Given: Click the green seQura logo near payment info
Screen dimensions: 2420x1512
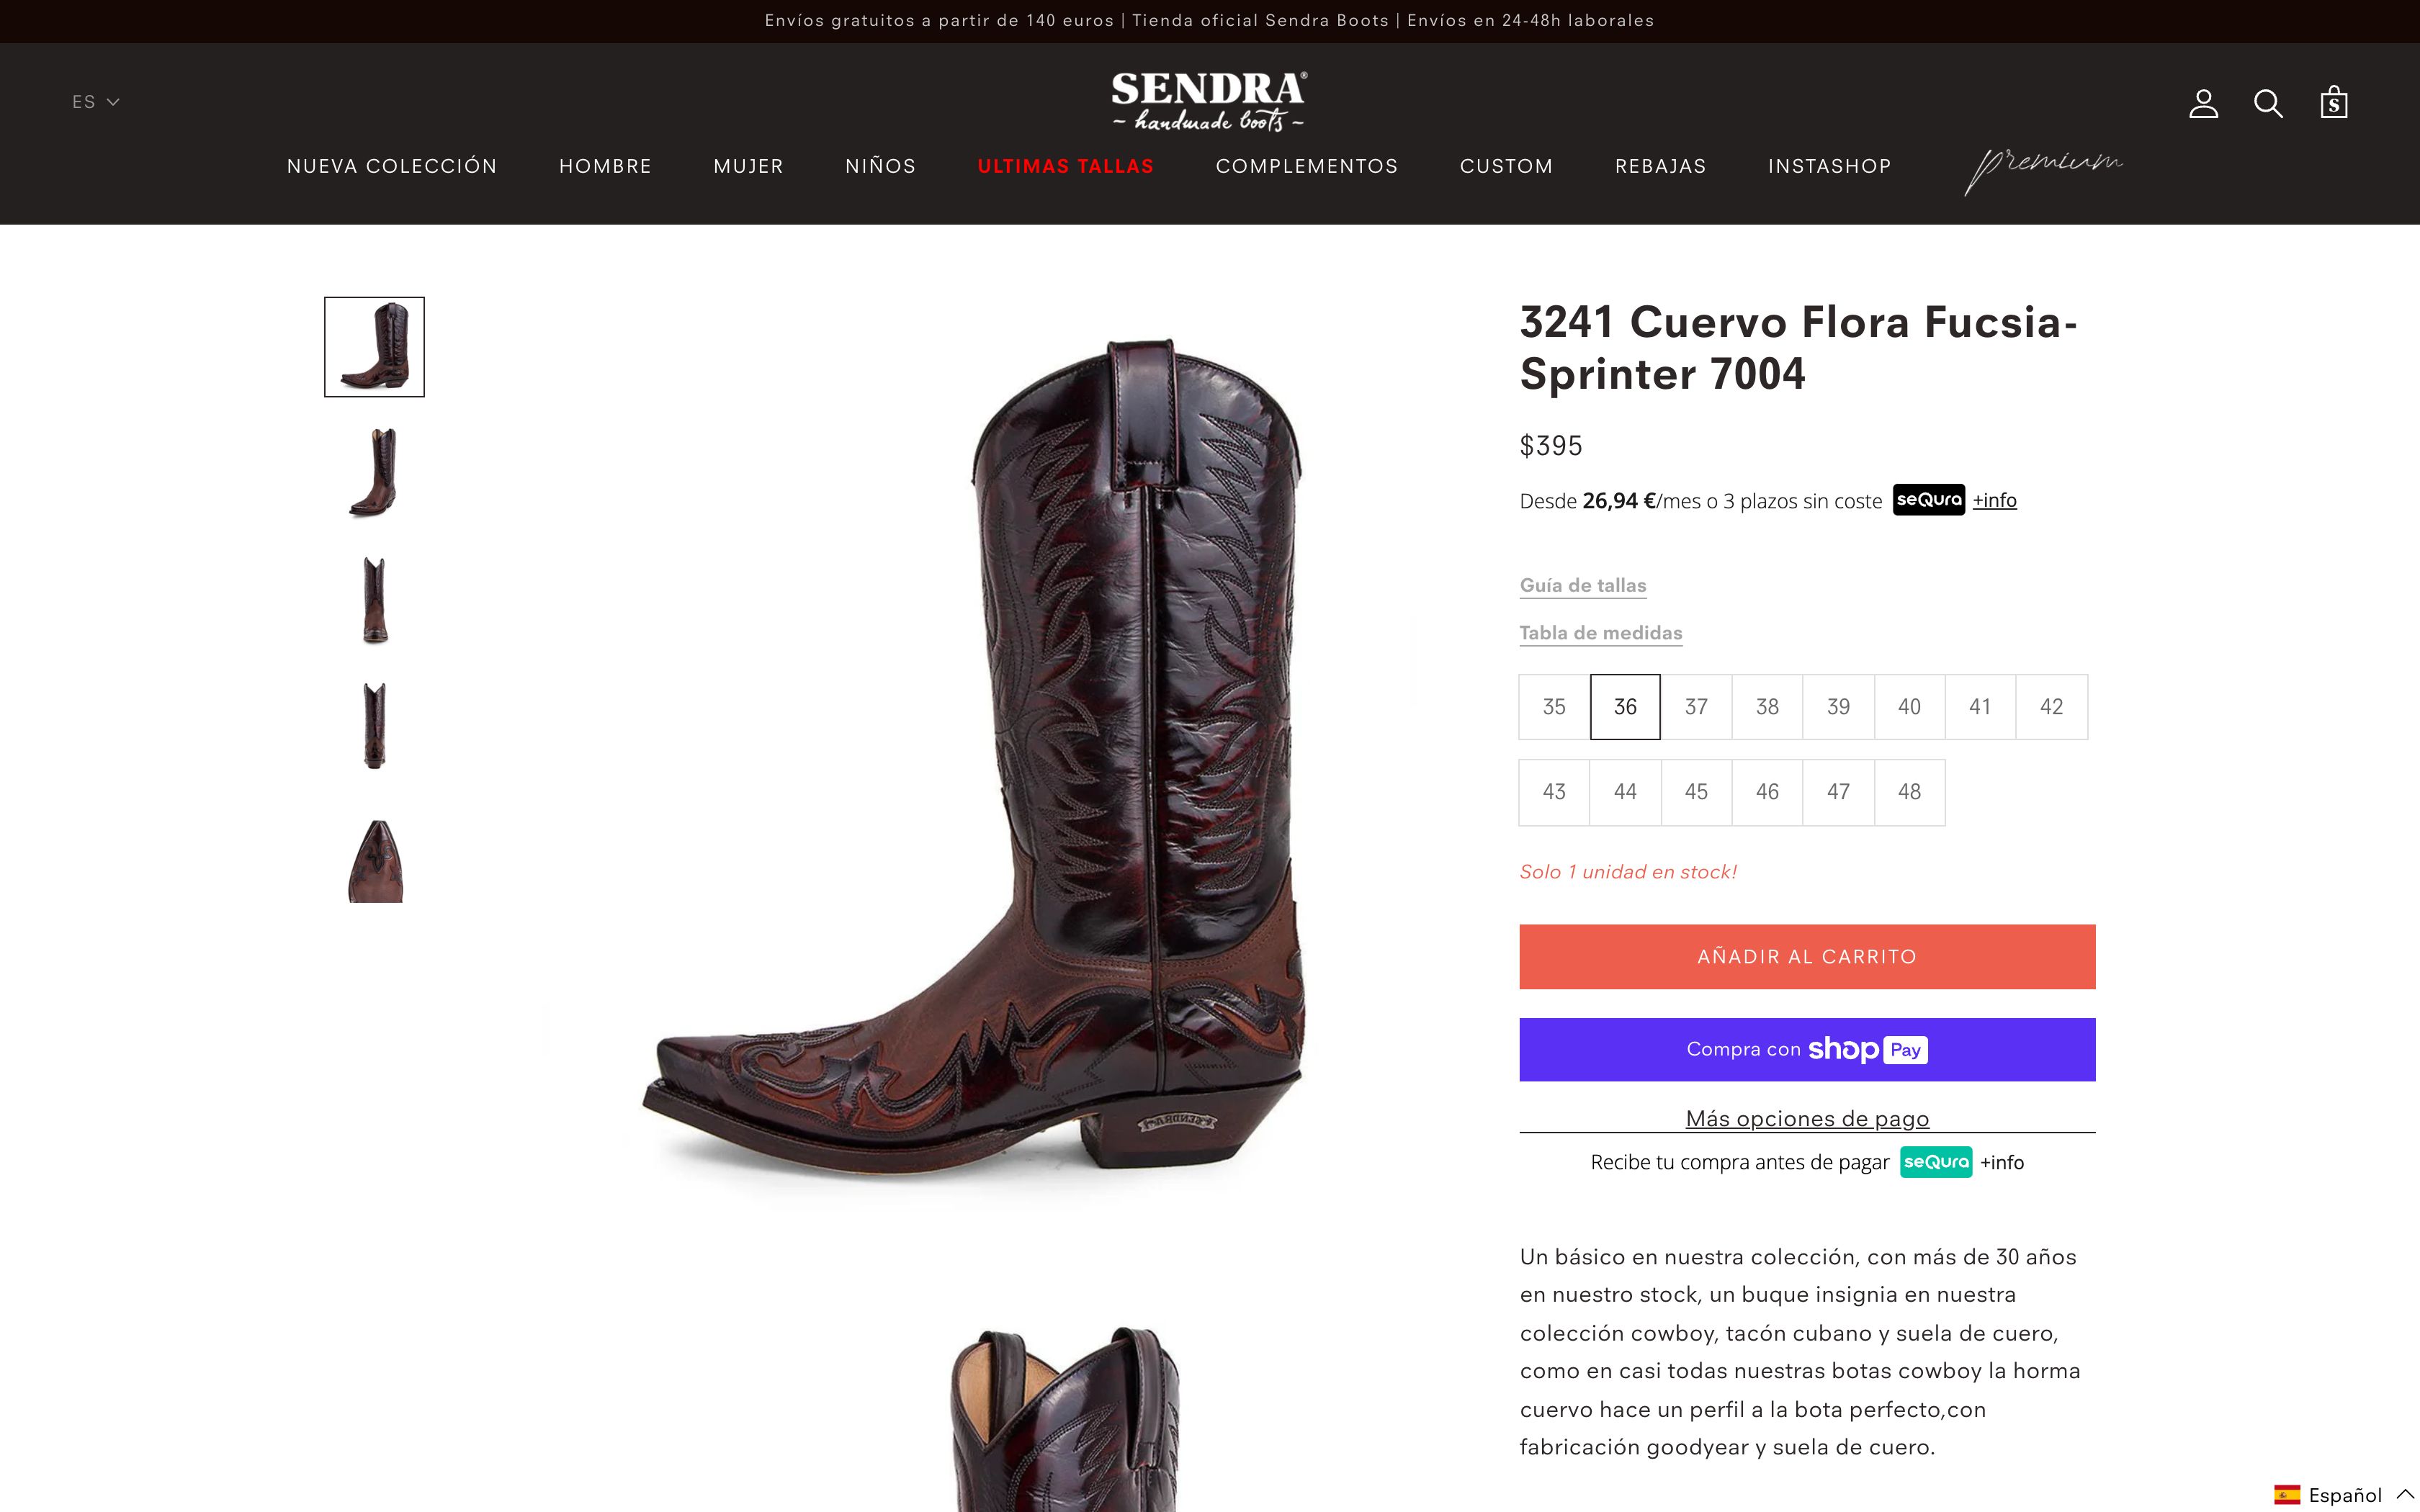Looking at the screenshot, I should point(1936,1163).
